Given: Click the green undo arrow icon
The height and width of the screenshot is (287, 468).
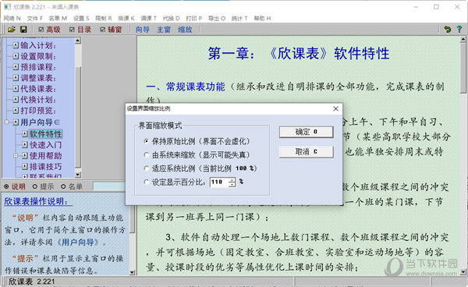Looking at the screenshot, I should (x=447, y=29).
